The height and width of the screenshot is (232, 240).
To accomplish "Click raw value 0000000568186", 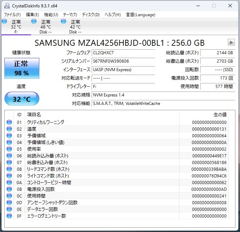I will pyautogui.click(x=209, y=163).
